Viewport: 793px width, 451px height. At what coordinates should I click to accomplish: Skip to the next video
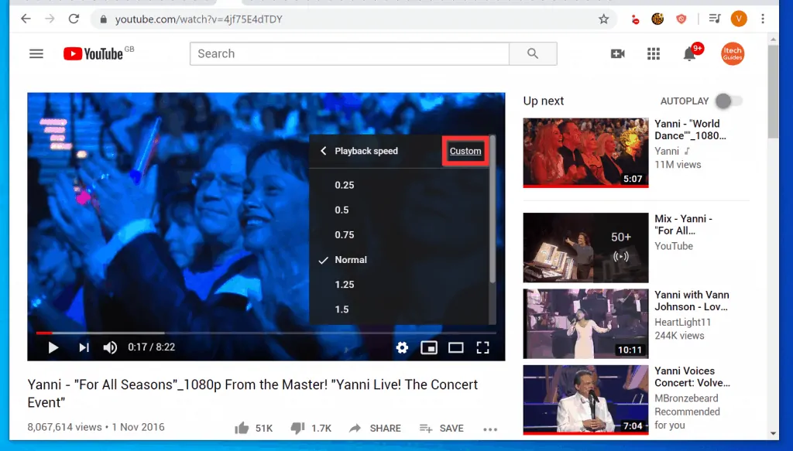tap(84, 347)
